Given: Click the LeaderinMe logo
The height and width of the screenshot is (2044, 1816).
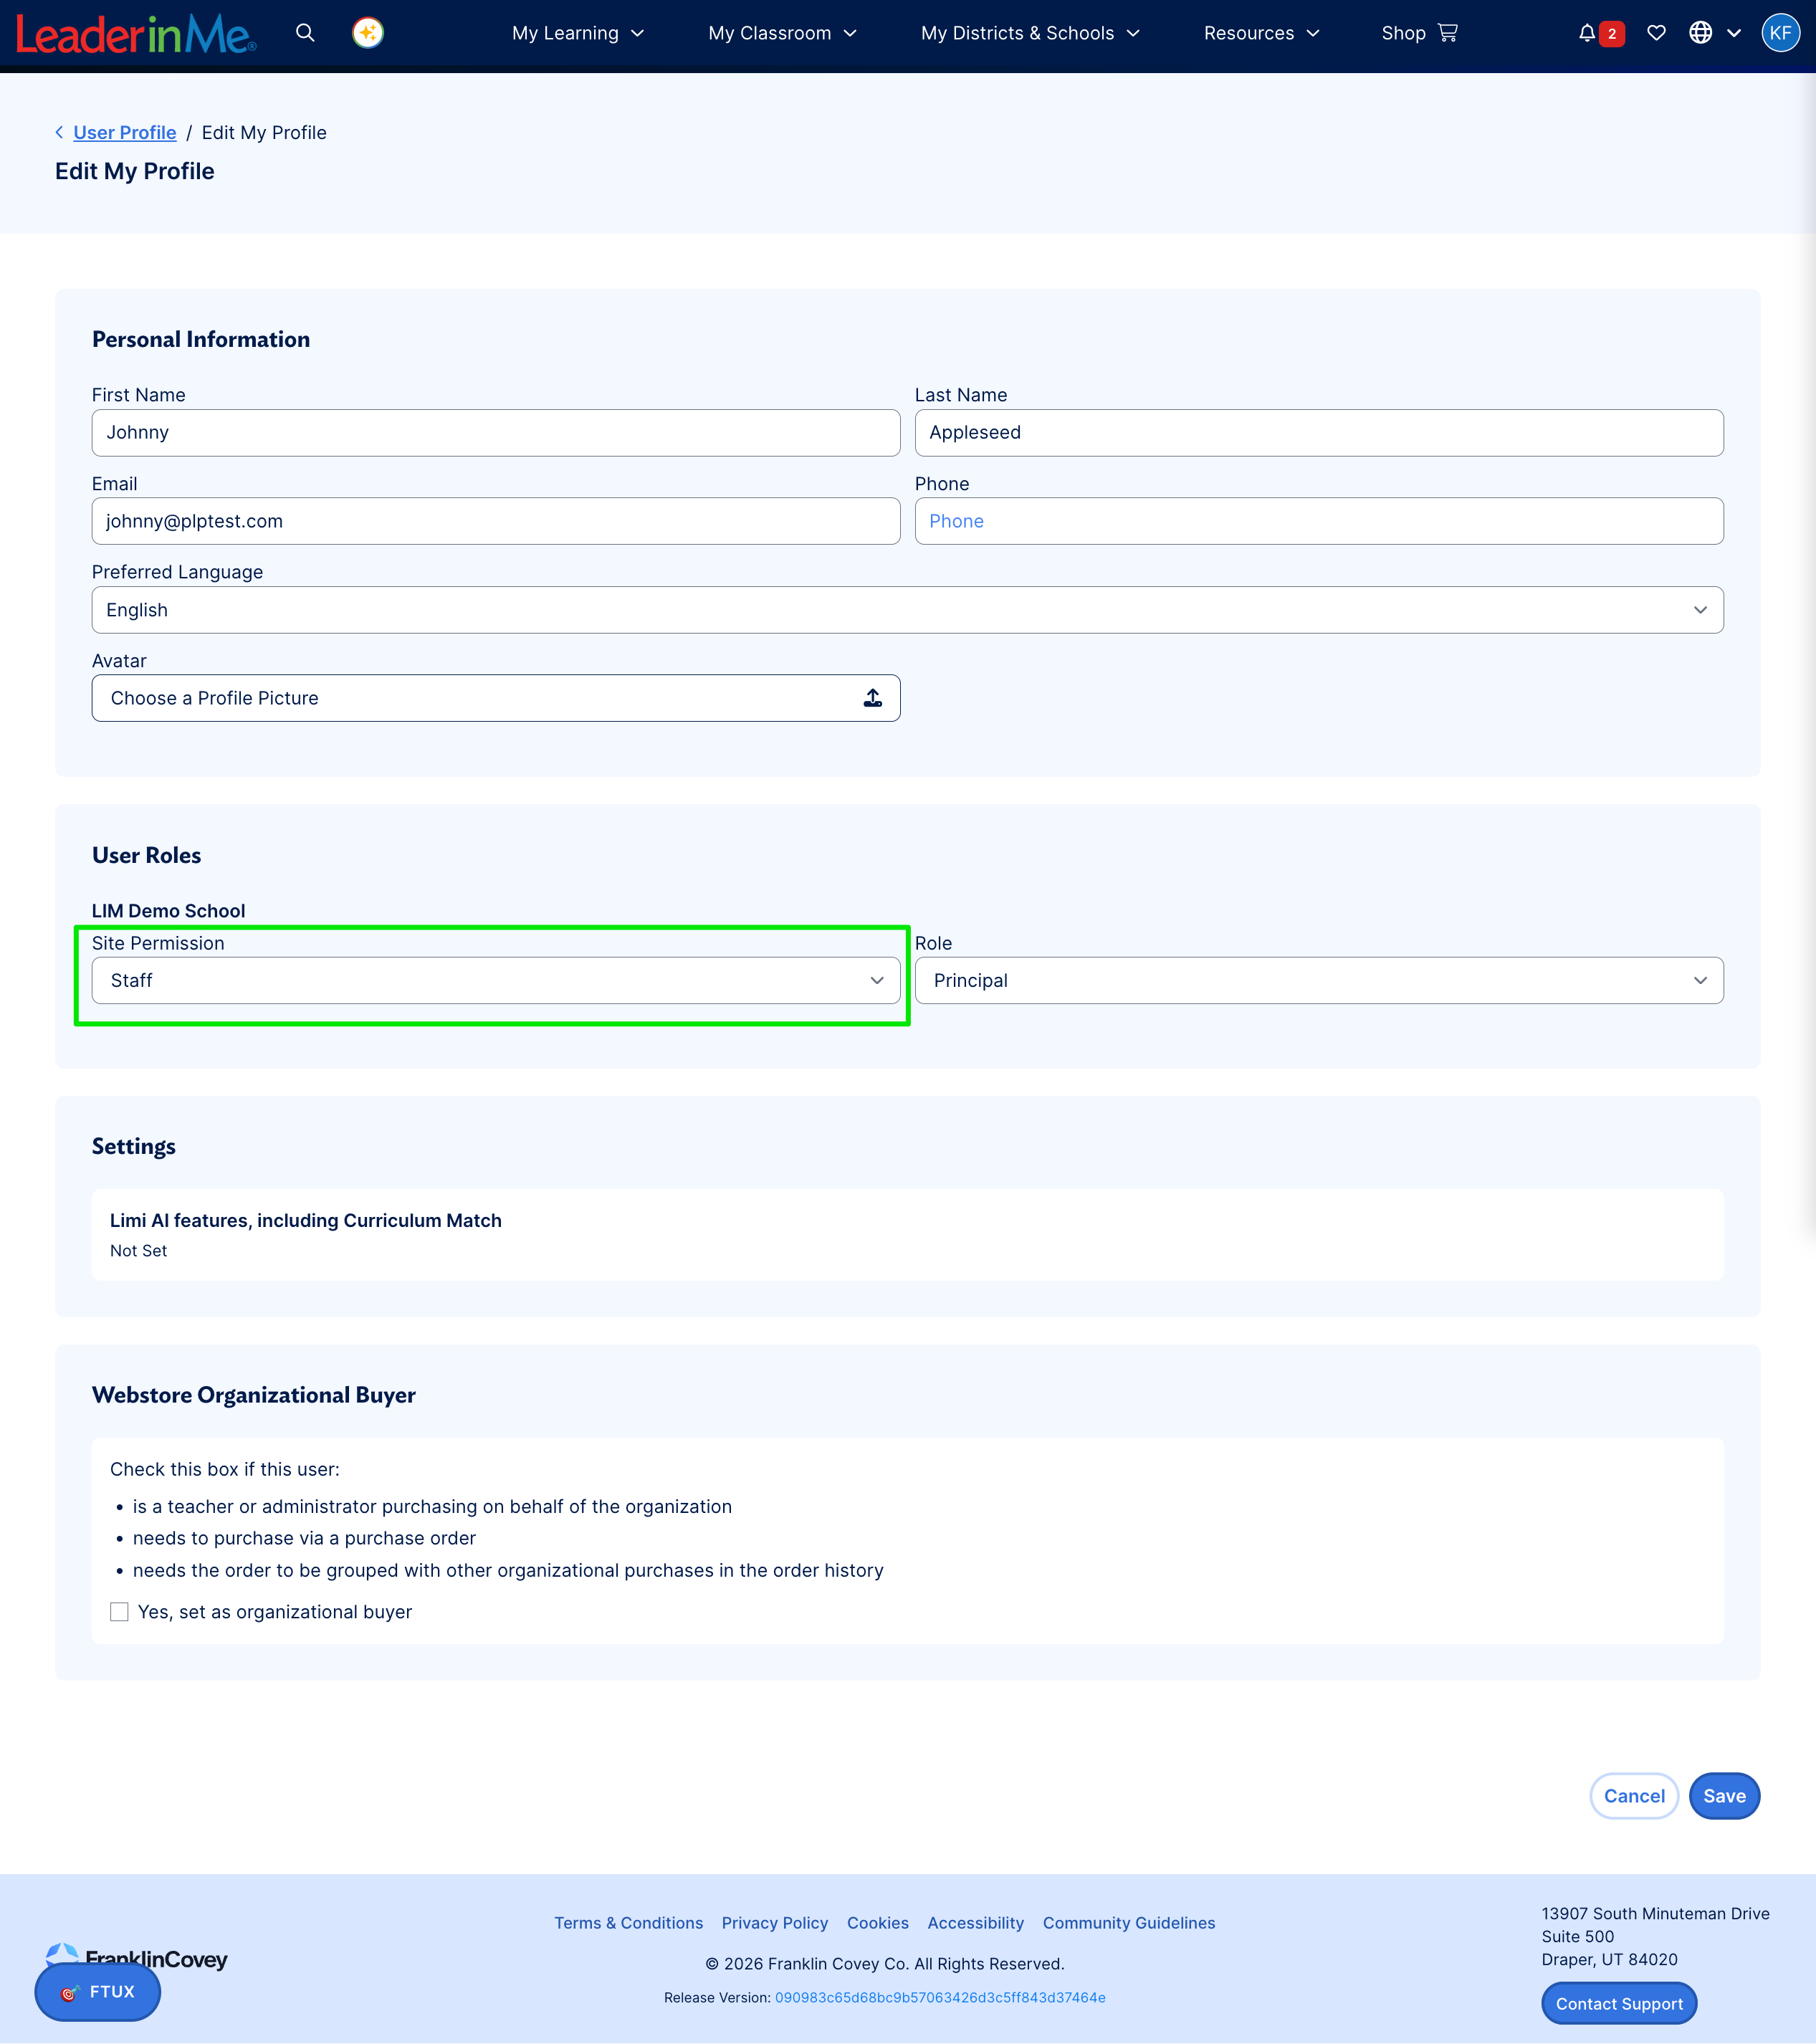Looking at the screenshot, I should (136, 34).
